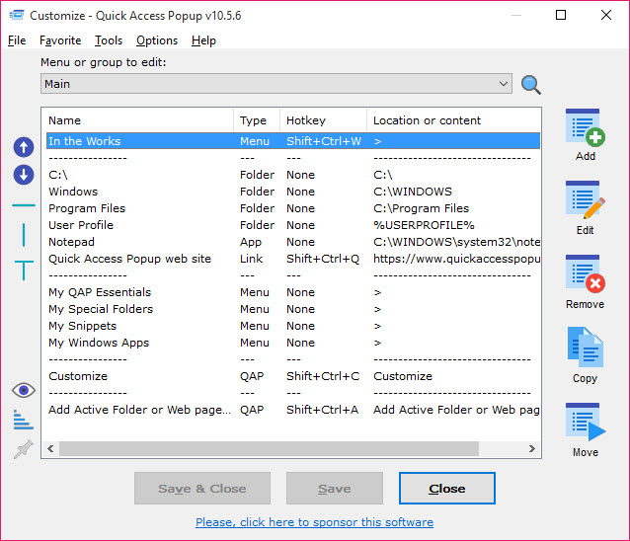This screenshot has width=630, height=541.
Task: Select the Windows folder row
Action: click(293, 192)
